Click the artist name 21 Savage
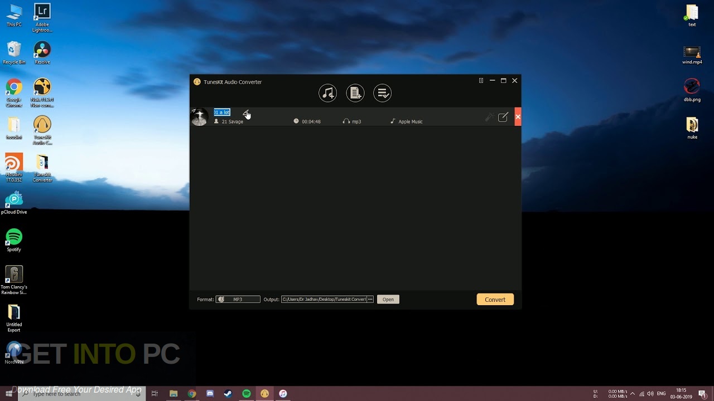The image size is (714, 401). click(x=233, y=121)
